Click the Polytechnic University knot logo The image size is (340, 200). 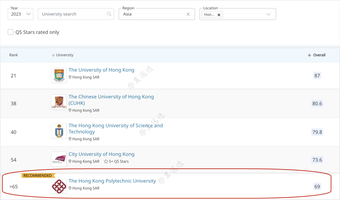[59, 186]
